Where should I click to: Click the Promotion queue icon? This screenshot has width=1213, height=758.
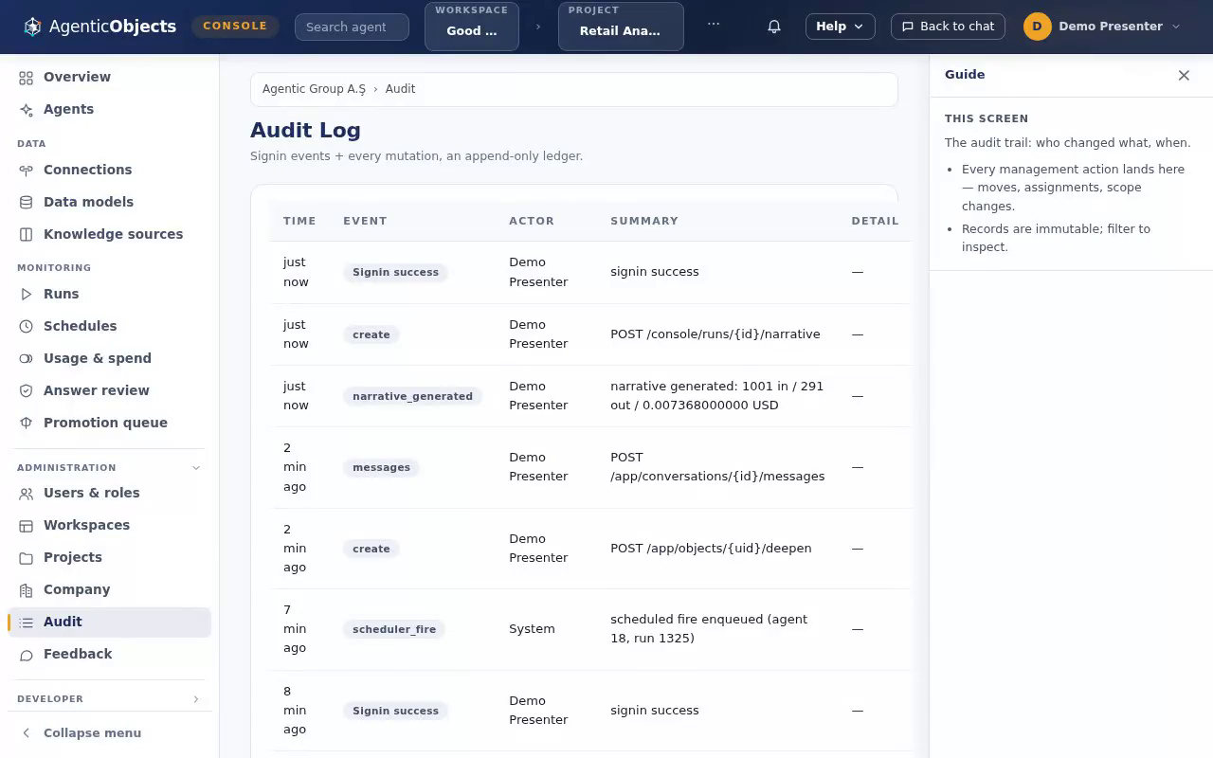27,423
